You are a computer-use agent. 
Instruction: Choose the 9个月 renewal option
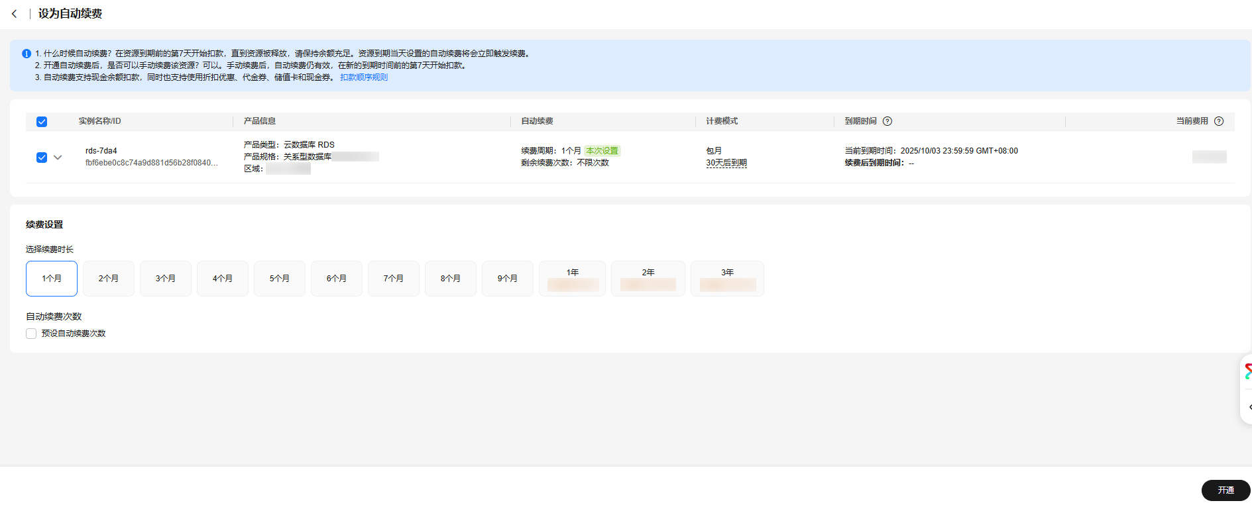[508, 279]
